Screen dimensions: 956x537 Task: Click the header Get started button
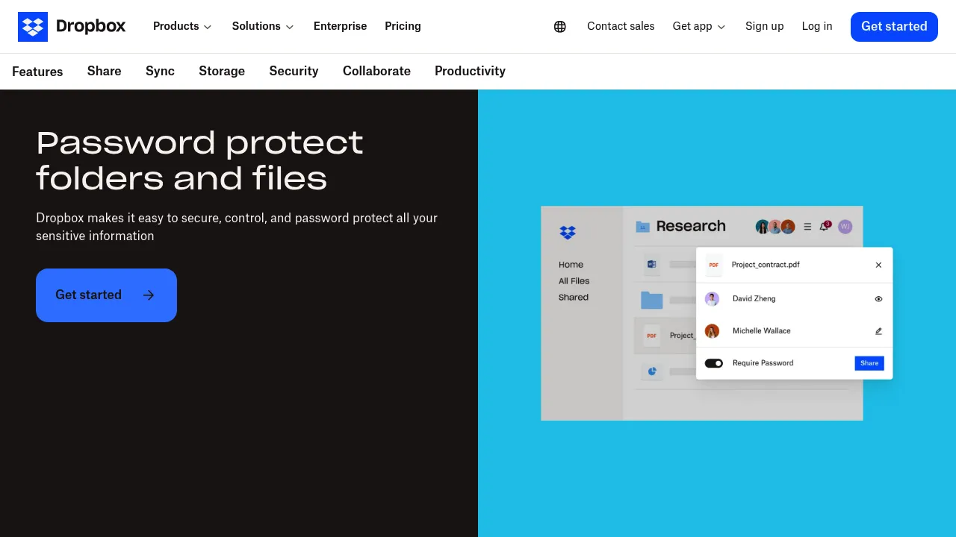click(x=894, y=27)
